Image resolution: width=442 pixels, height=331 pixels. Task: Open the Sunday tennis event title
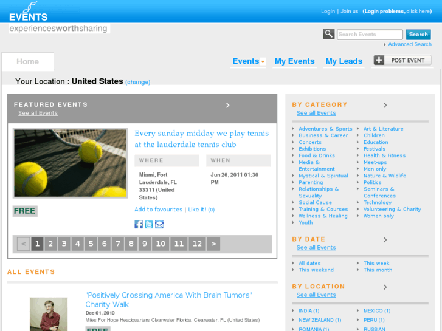pos(202,138)
